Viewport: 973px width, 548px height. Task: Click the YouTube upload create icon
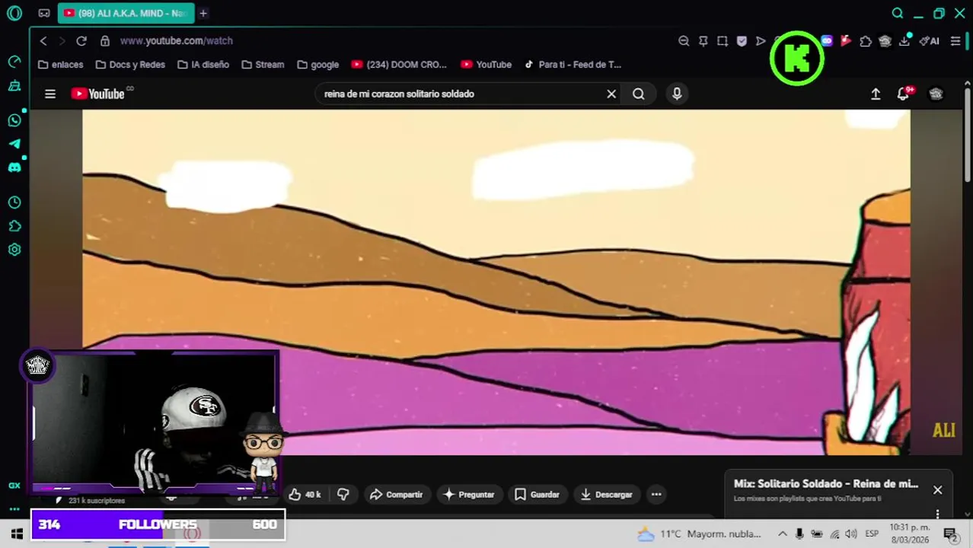point(876,94)
